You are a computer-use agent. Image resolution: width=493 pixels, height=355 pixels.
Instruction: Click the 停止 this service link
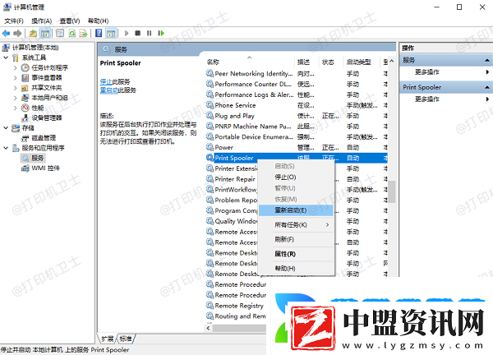(x=106, y=81)
